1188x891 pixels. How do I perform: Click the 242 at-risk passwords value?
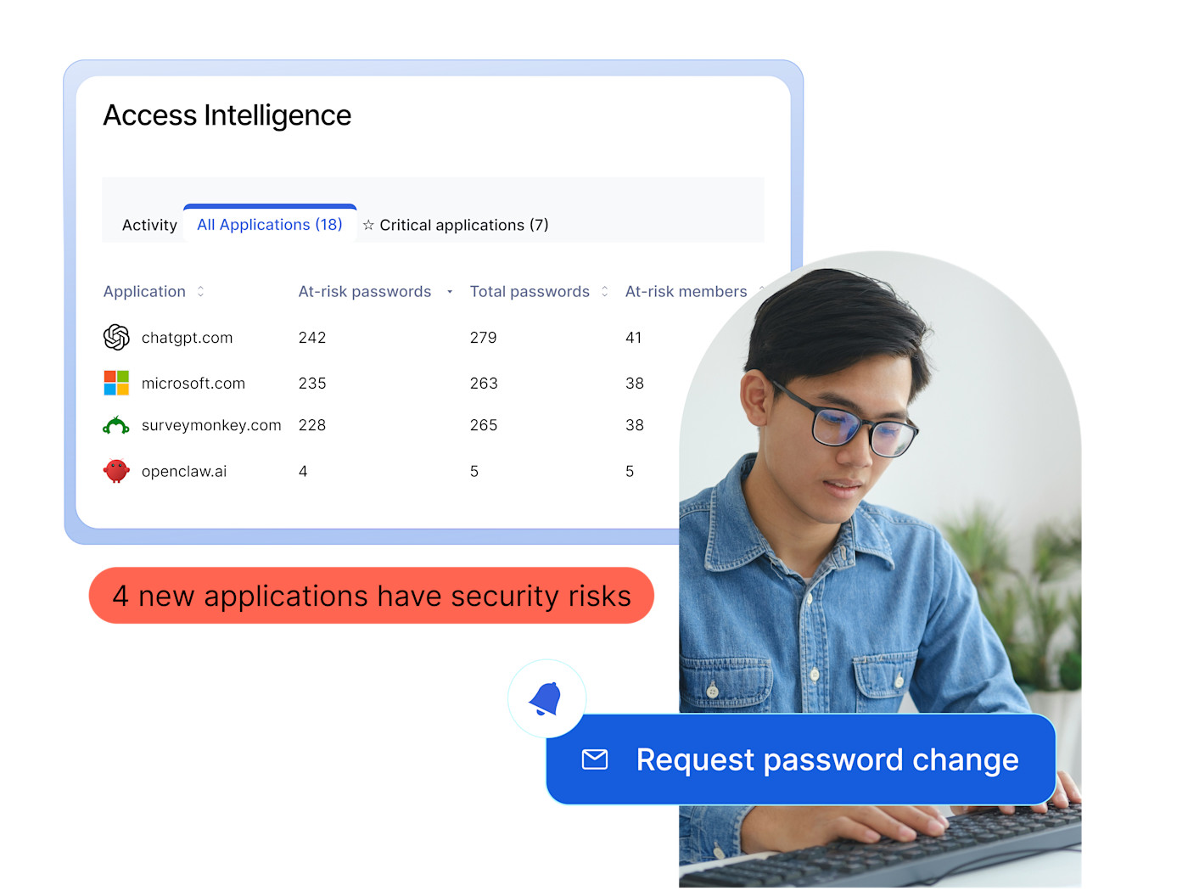312,338
